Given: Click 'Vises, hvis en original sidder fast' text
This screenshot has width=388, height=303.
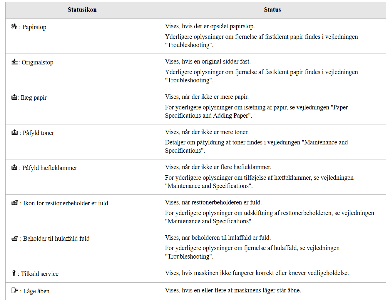Looking at the screenshot, I should (208, 61).
